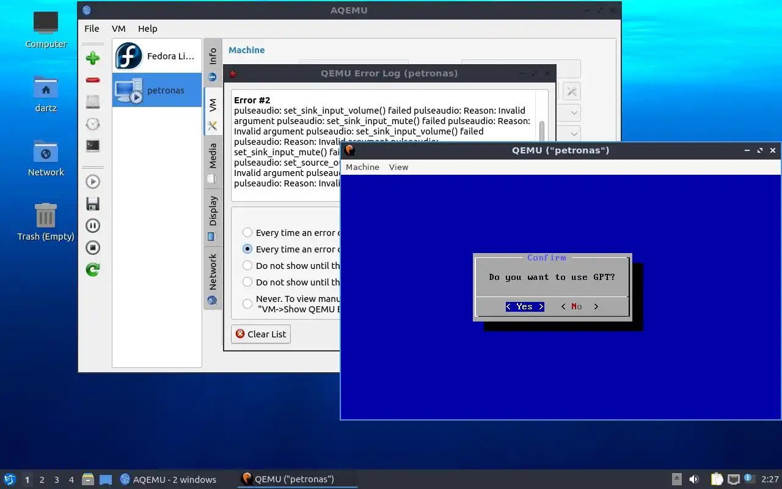Switch to workspace 4 in the pager
This screenshot has height=489, width=782.
click(x=71, y=480)
